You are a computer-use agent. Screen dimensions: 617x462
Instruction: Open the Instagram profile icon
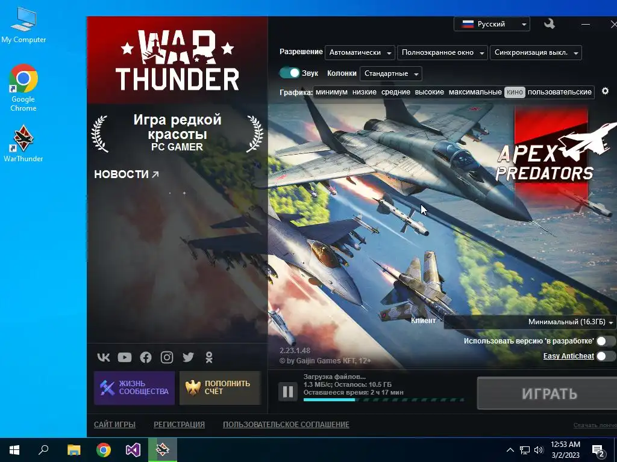[167, 357]
